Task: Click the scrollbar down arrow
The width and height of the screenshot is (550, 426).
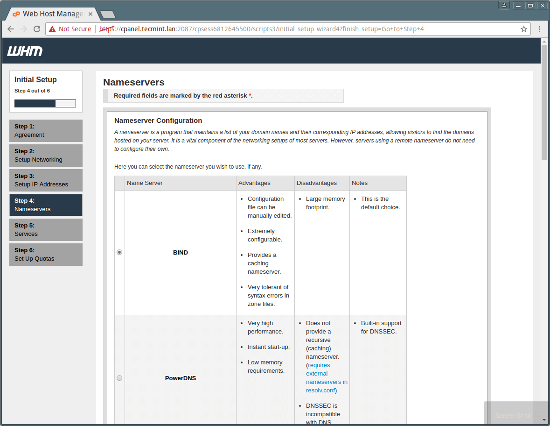Action: tap(544, 419)
